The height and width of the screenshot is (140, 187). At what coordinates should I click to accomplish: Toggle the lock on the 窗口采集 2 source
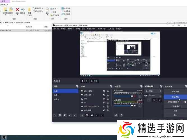point(108,91)
